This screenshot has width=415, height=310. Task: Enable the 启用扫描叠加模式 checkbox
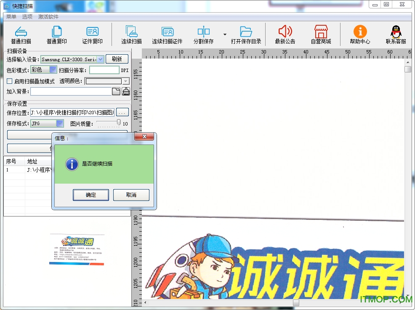coord(10,81)
